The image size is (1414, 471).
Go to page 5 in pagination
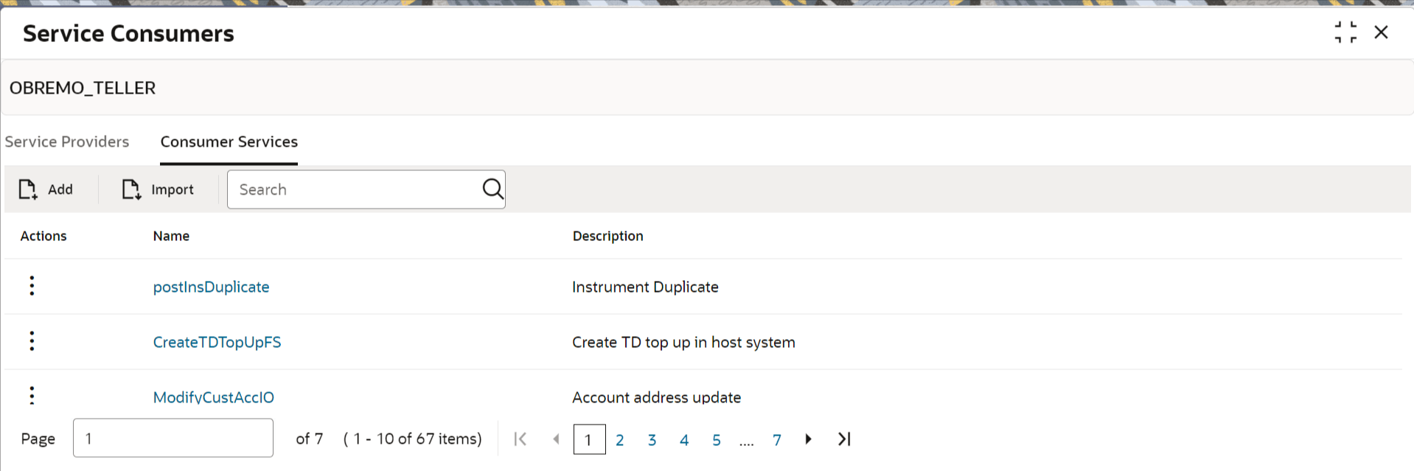pyautogui.click(x=717, y=440)
